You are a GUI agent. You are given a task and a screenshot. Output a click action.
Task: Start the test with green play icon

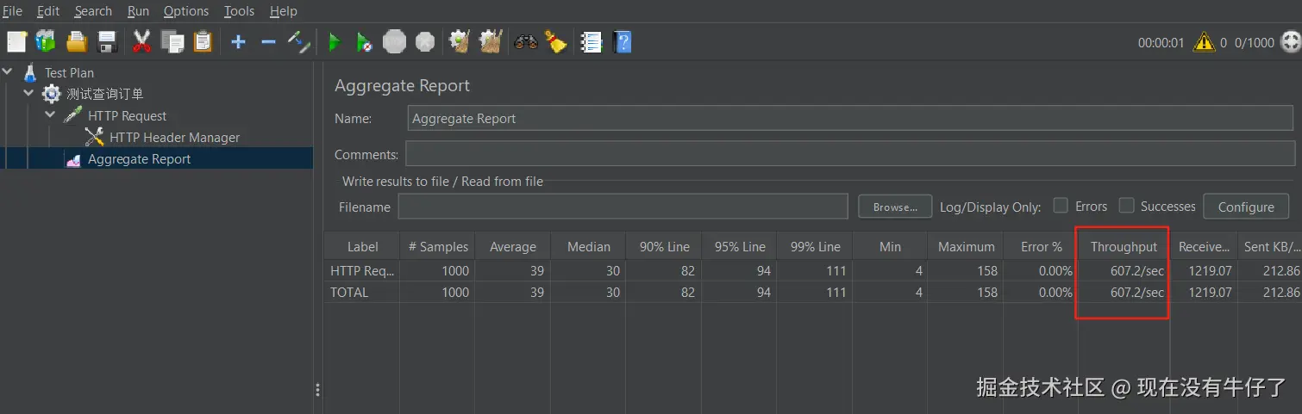pyautogui.click(x=335, y=41)
